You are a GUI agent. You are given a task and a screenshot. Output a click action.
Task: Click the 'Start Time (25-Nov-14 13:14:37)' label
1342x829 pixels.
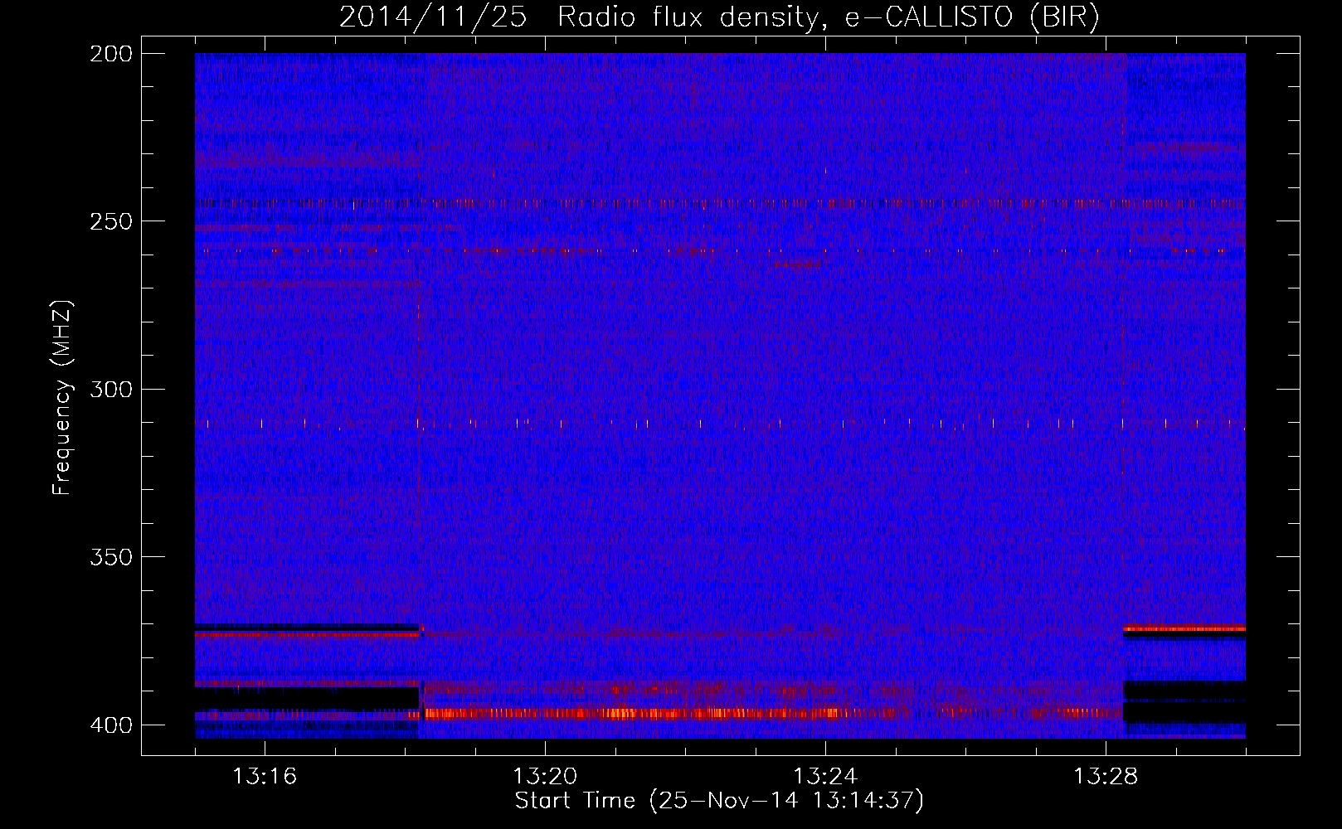tap(719, 801)
